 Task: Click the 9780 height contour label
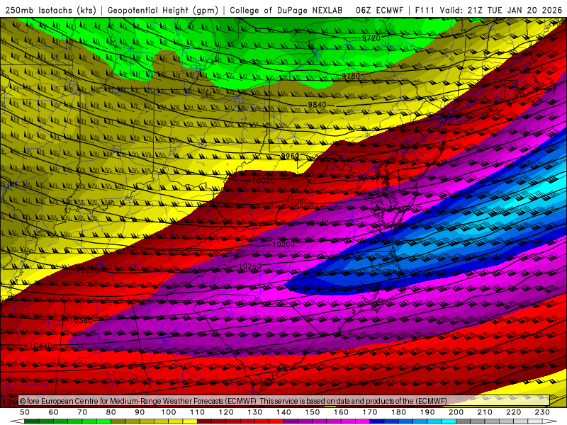[x=351, y=76]
